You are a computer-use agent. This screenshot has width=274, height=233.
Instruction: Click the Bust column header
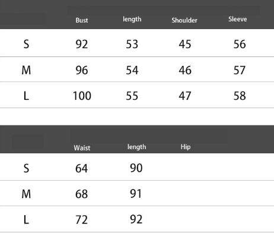(82, 20)
